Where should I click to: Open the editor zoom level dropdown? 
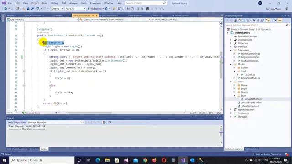pos(12,113)
